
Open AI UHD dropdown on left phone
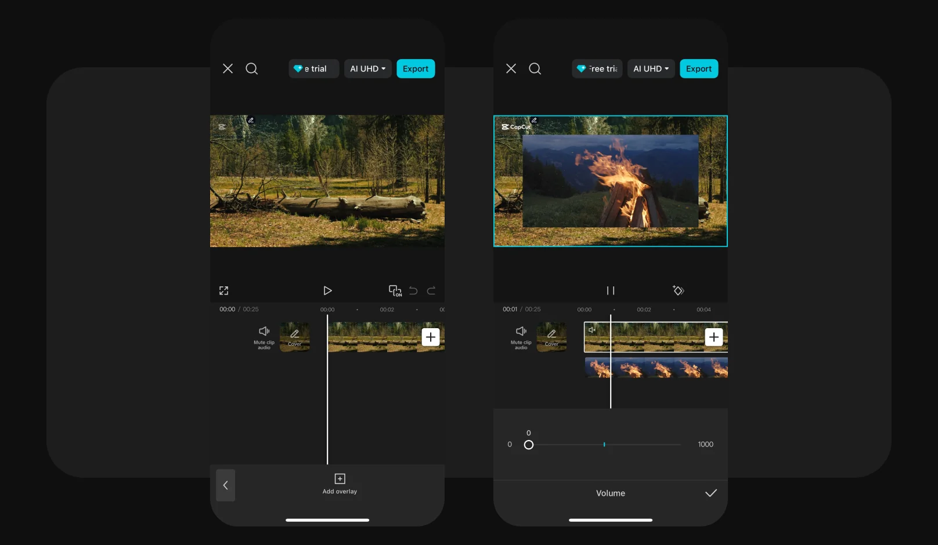pyautogui.click(x=368, y=68)
